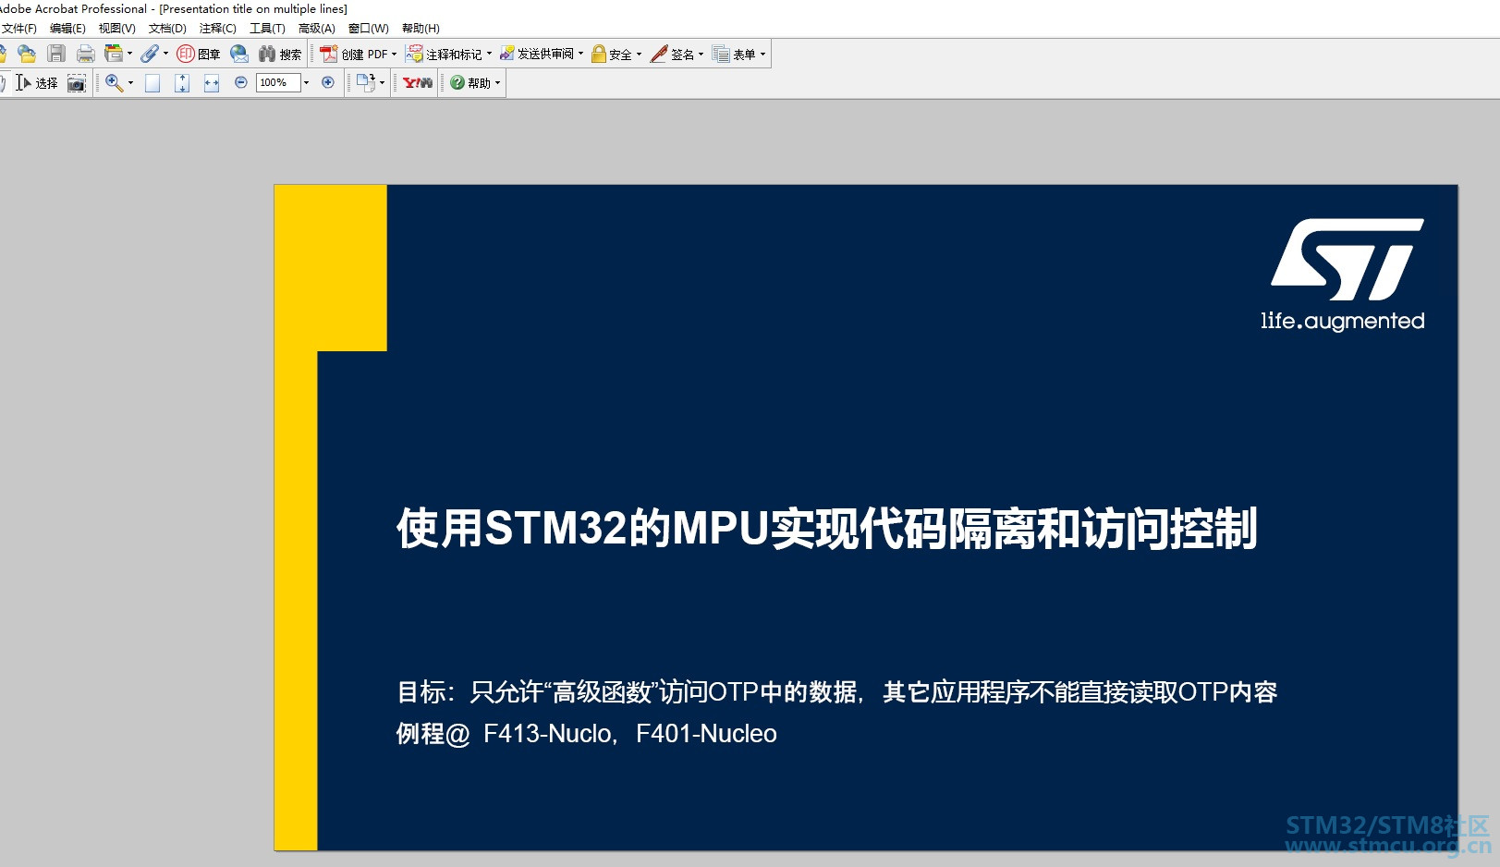Click the slide title 使用STM32的MPU实现代码隔离和访问控制
Image resolution: width=1500 pixels, height=867 pixels.
click(x=827, y=529)
